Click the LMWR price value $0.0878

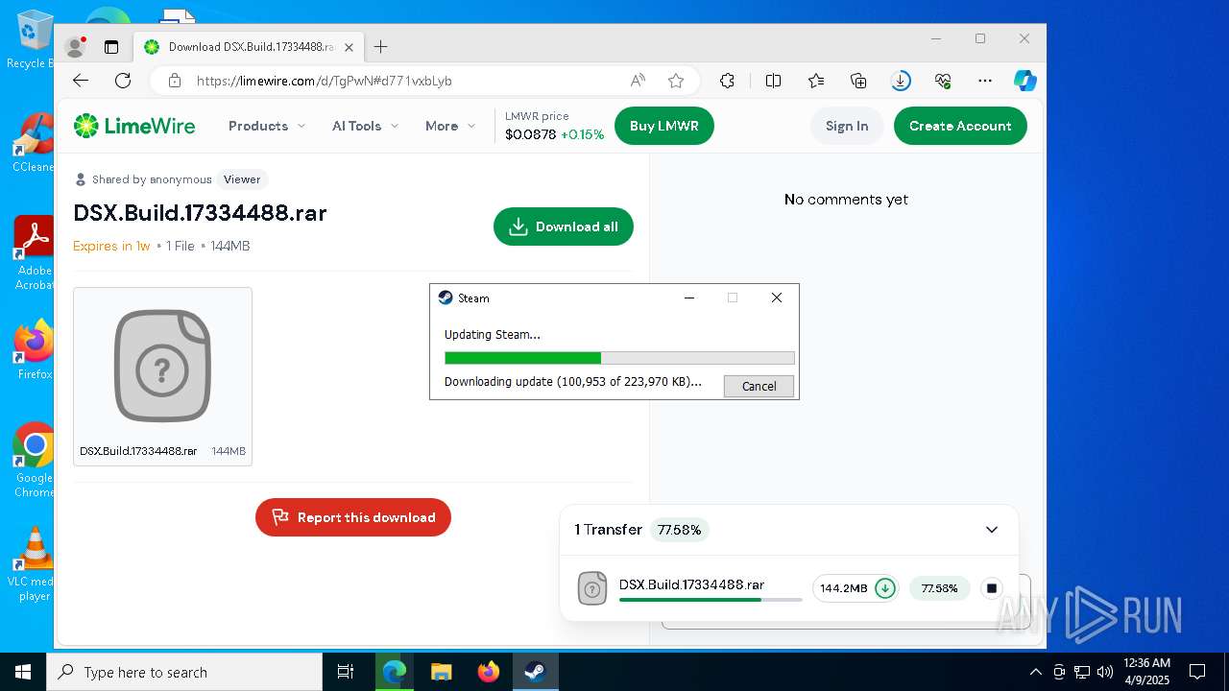coord(531,134)
